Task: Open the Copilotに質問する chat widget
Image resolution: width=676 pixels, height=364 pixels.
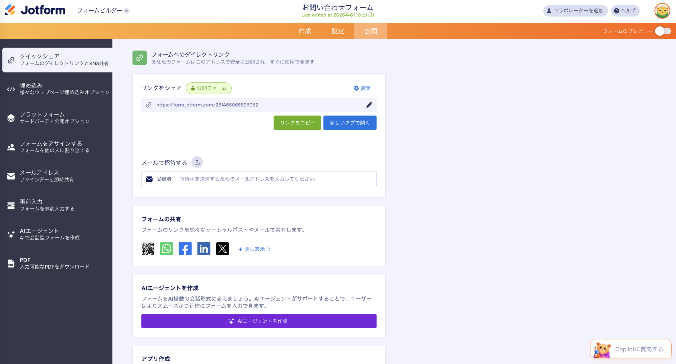Action: (631, 349)
